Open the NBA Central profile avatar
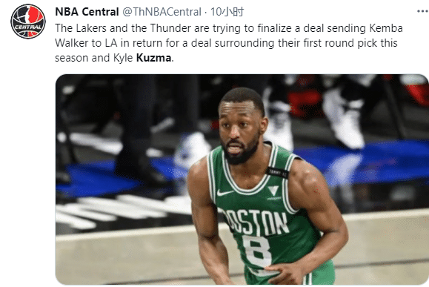The width and height of the screenshot is (429, 287). pyautogui.click(x=28, y=22)
